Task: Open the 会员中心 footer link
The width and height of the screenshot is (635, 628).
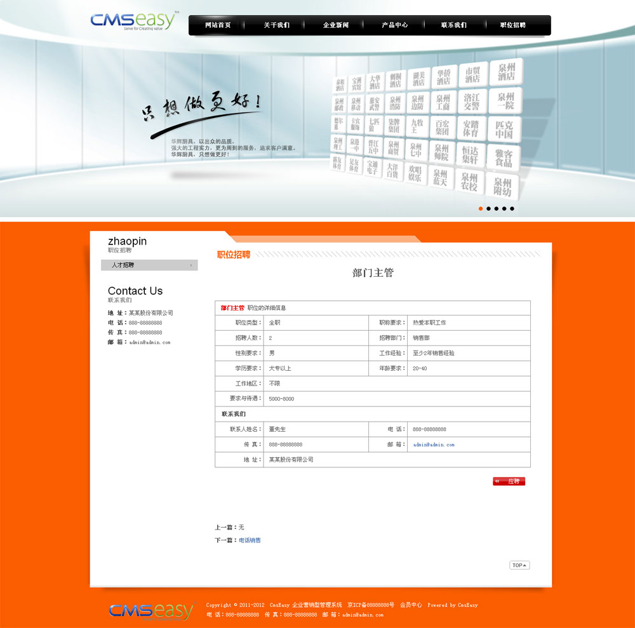Action: pos(411,605)
